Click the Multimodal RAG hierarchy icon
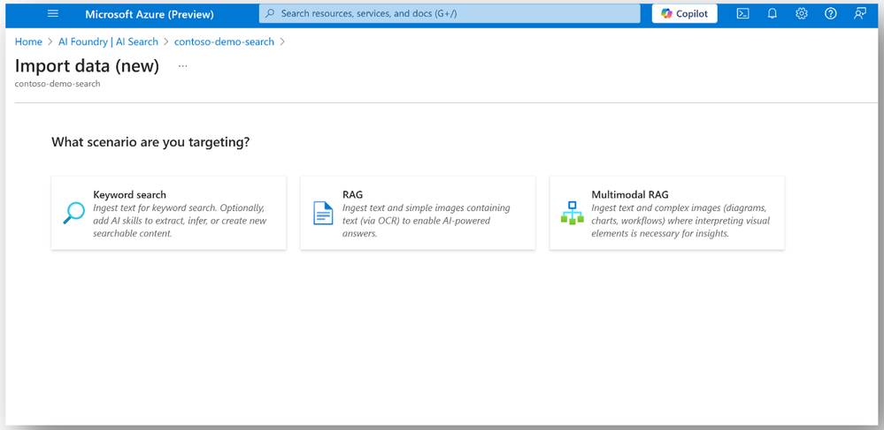This screenshot has height=430, width=884. (x=573, y=214)
